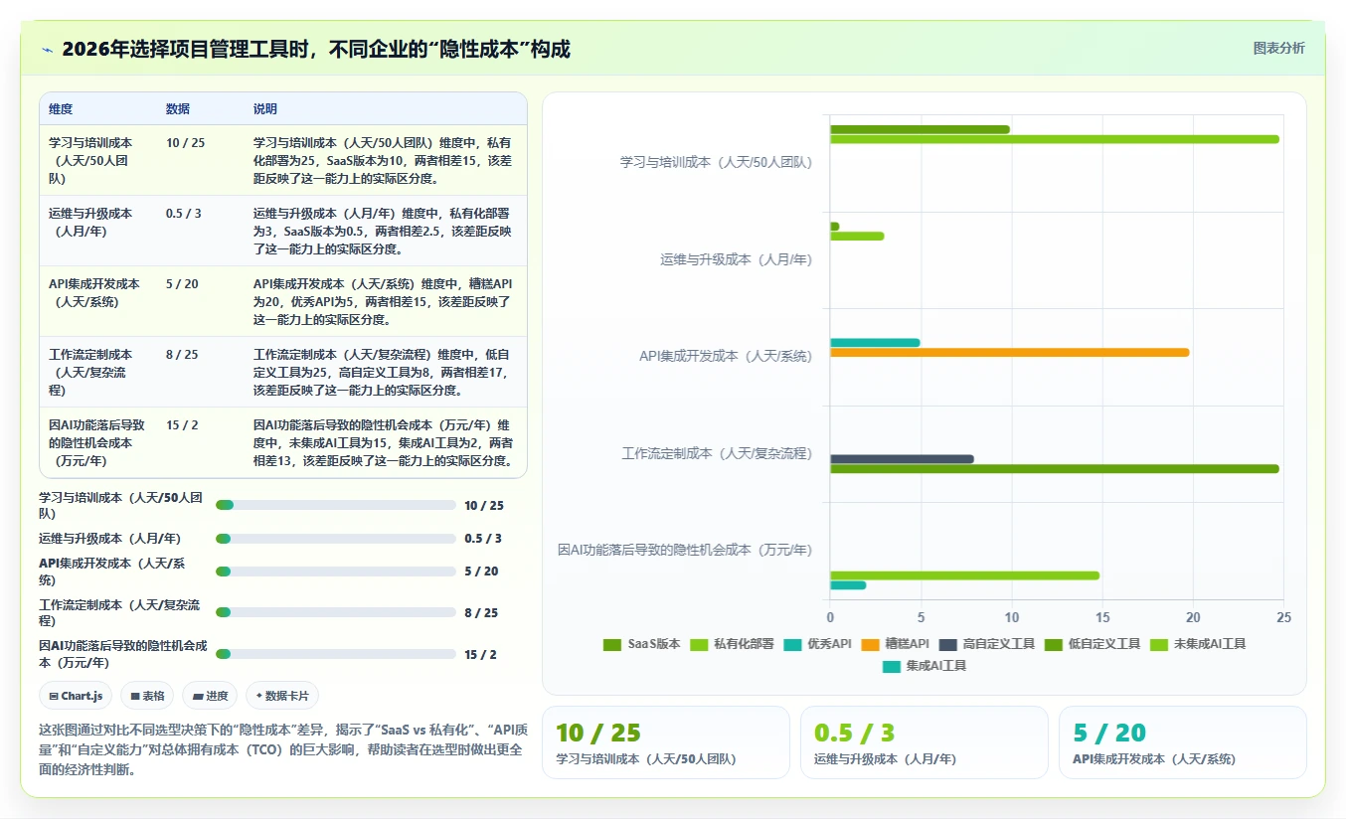Click the SaaS版本 bar for 学习与培训成本
This screenshot has height=819, width=1346.
920,129
